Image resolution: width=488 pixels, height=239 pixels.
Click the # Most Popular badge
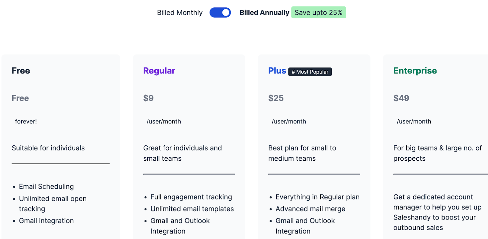coord(310,72)
